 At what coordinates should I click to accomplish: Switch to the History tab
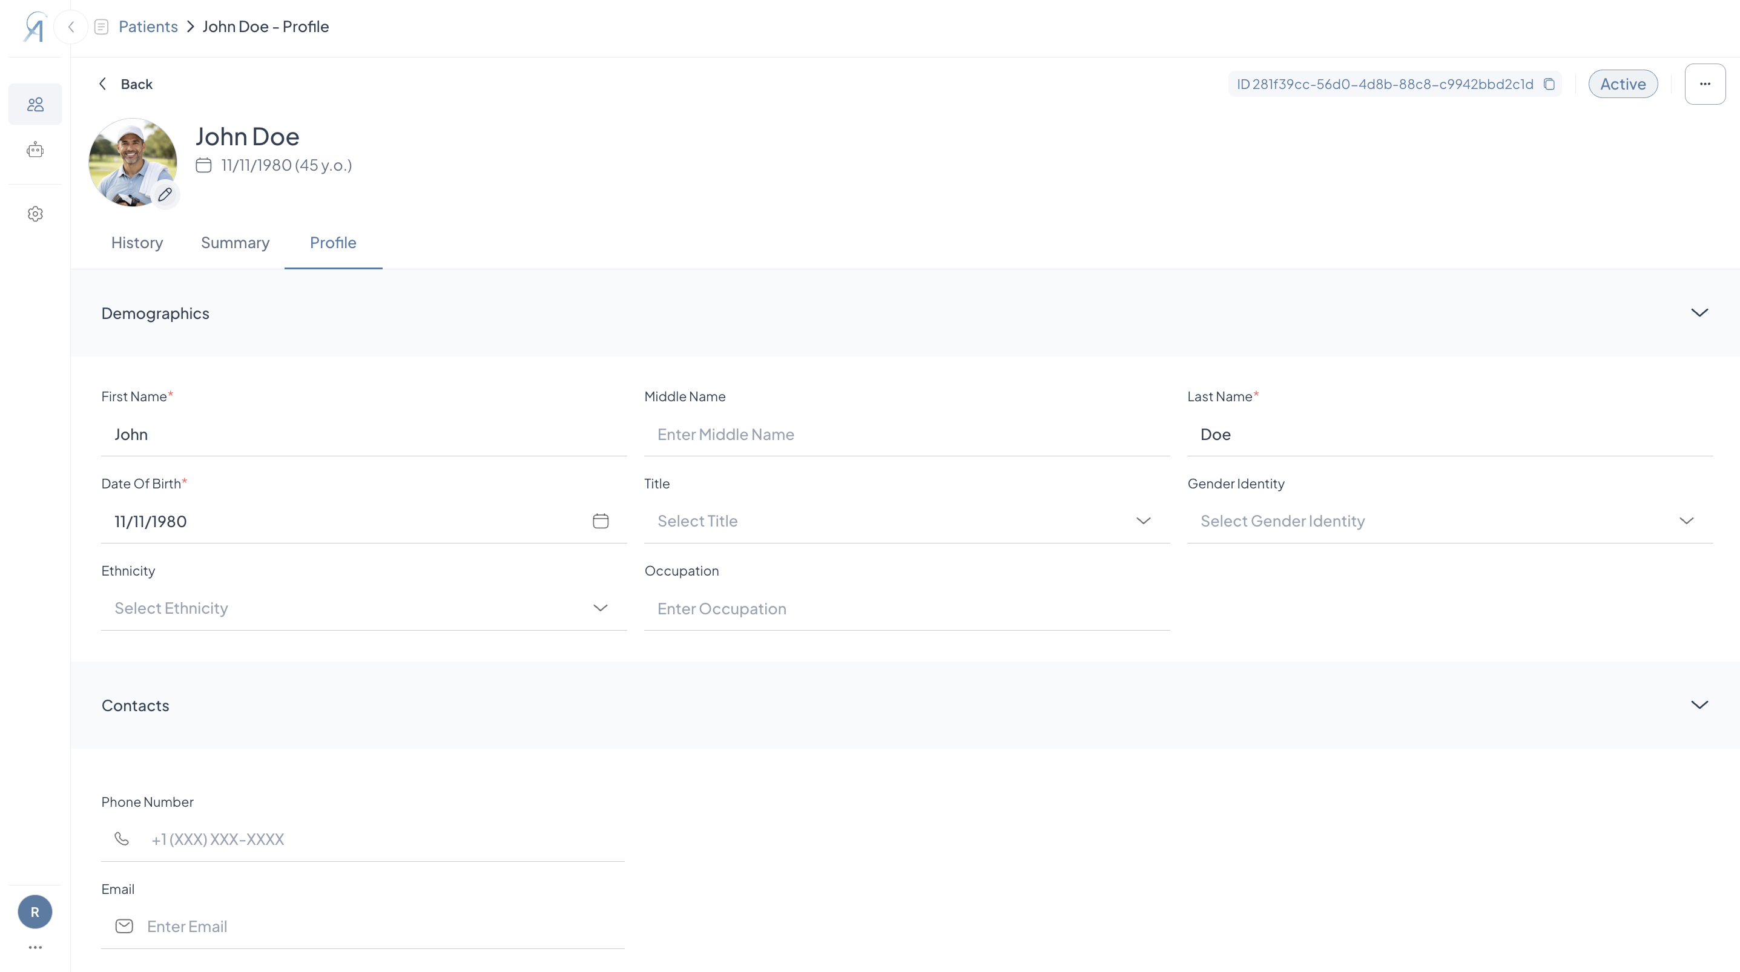pos(137,243)
